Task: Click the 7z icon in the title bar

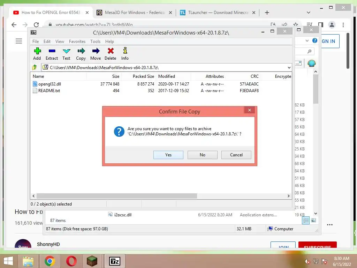Action: [x=33, y=32]
